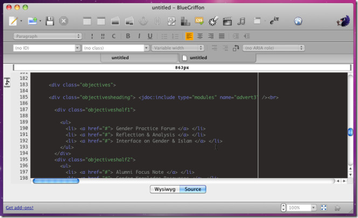Save the document with floppy icon
358x218 pixels.
50,21
